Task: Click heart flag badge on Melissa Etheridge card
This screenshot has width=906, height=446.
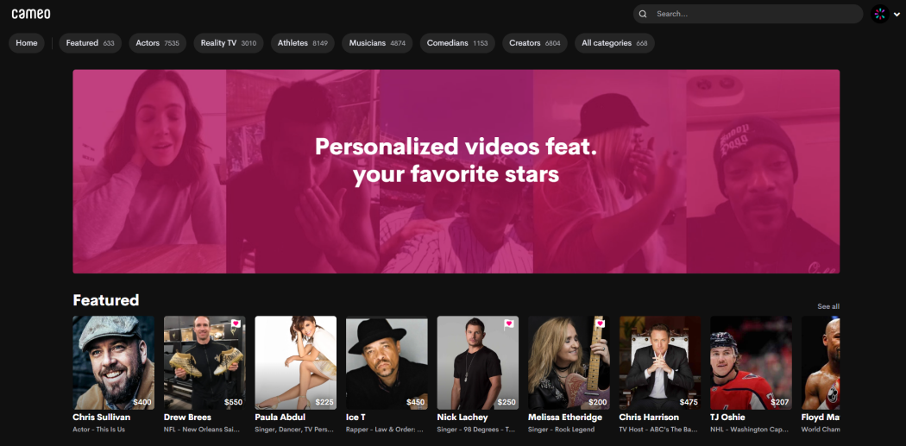Action: click(x=600, y=324)
